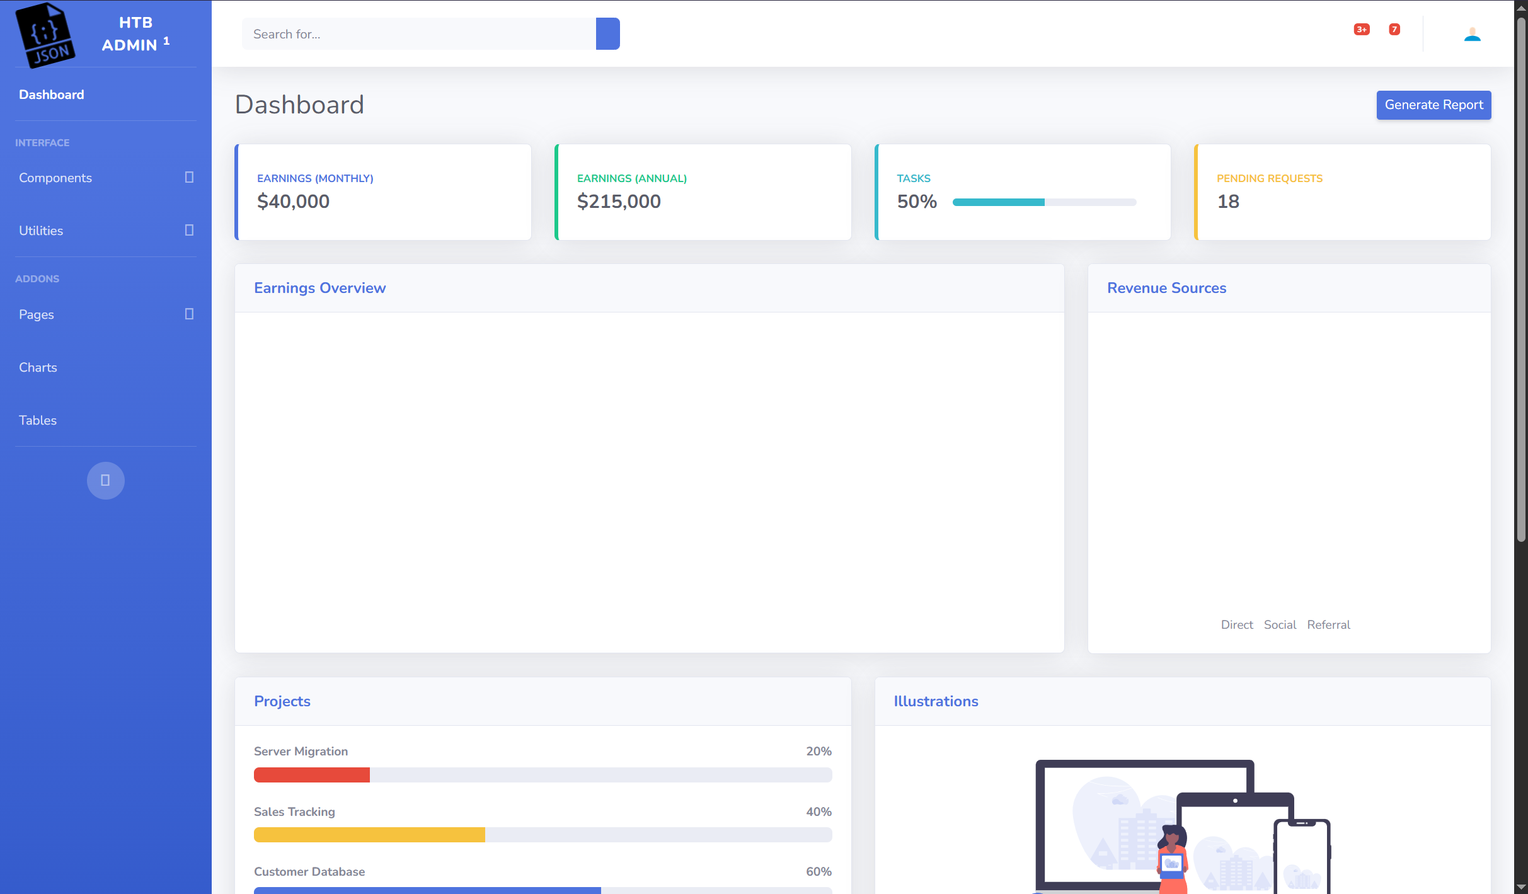Open the Dashboard sidebar item
Viewport: 1528px width, 894px height.
point(52,95)
